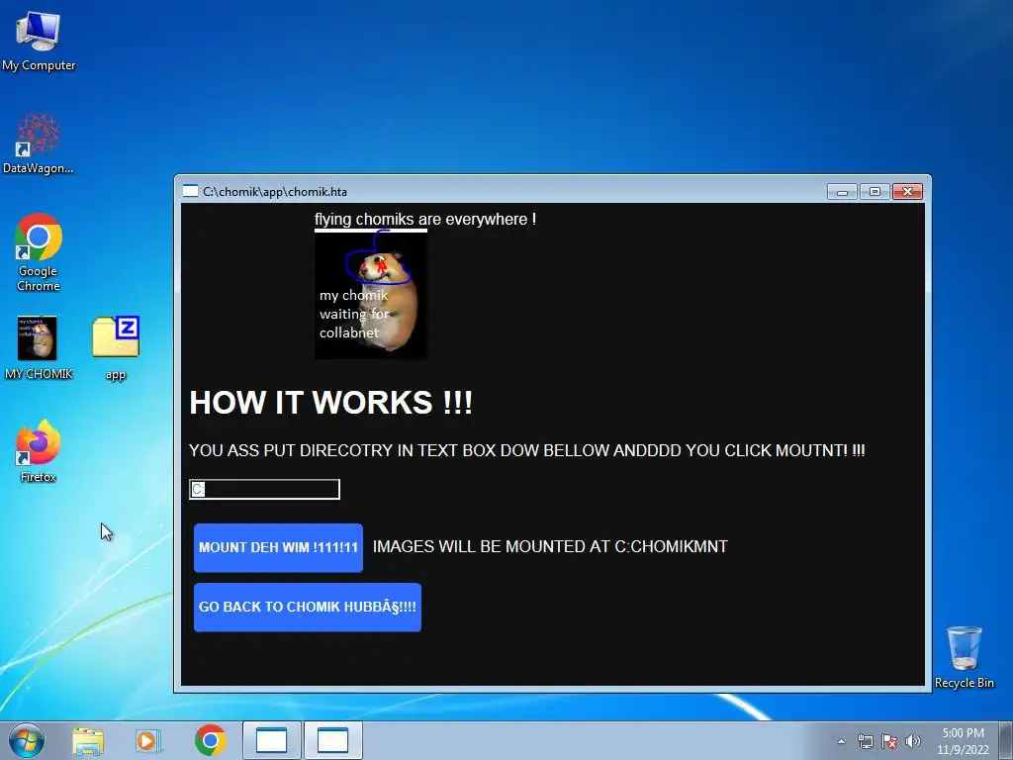Select the DataWagon desktop shortcut
This screenshot has width=1013, height=760.
click(x=39, y=143)
